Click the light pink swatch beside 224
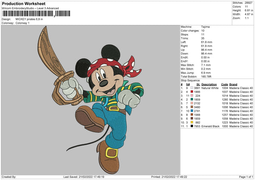The height and width of the screenshot is (180, 255). [192, 96]
